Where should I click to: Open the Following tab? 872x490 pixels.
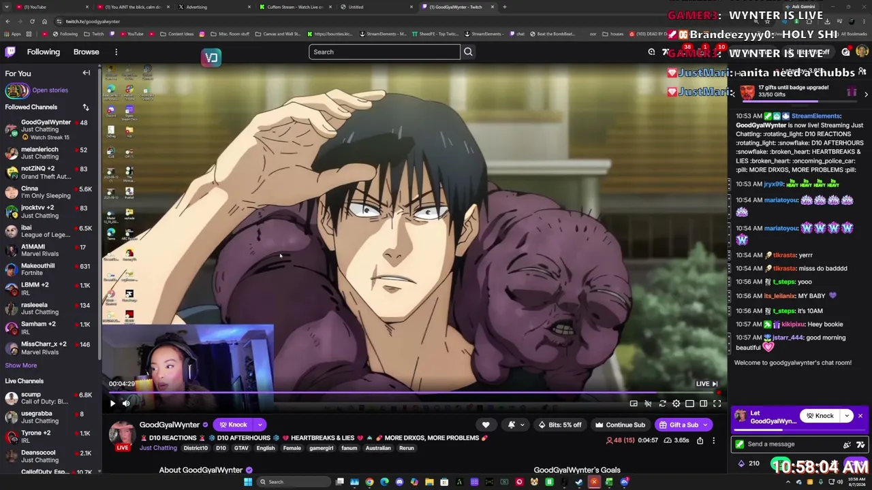(44, 52)
